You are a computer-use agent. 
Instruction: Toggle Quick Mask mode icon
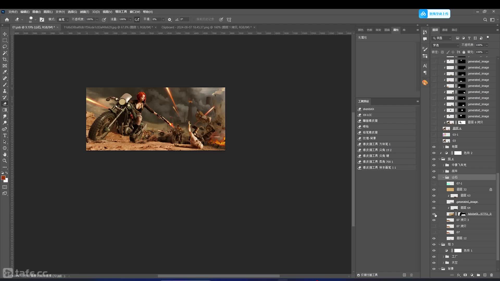(x=5, y=187)
